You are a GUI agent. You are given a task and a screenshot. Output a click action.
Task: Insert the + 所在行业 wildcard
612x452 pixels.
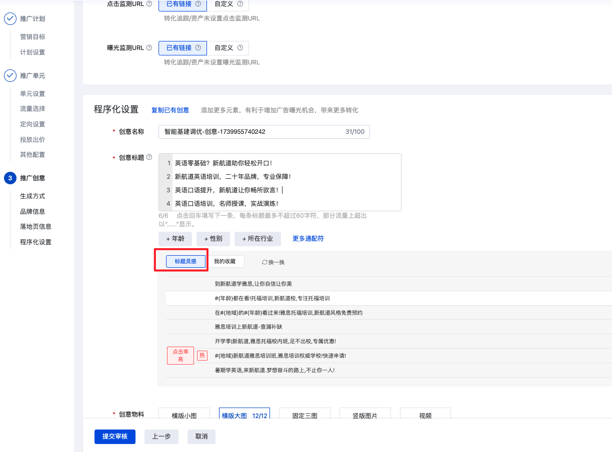coord(257,239)
